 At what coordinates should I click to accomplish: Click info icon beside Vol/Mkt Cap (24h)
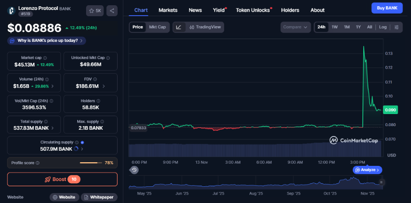[x=51, y=101]
